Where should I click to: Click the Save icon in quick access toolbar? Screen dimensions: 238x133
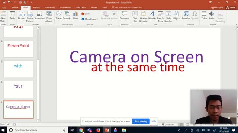click(4, 2)
